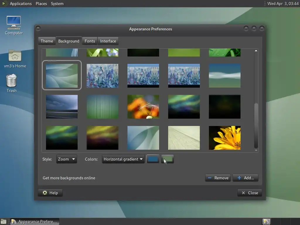
Task: Select the highlighted blue-green curves wallpaper
Action: (62, 76)
